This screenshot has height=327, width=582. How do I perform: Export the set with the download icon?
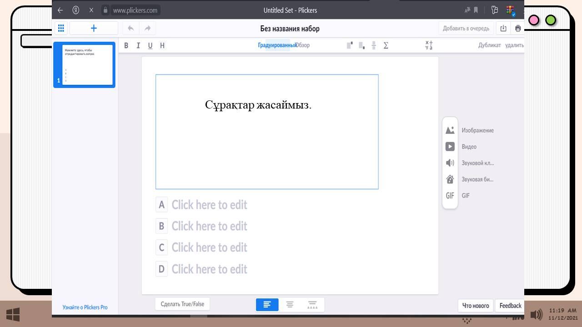(x=503, y=28)
